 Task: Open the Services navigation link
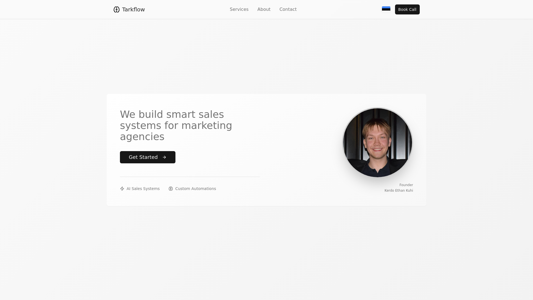click(x=239, y=9)
